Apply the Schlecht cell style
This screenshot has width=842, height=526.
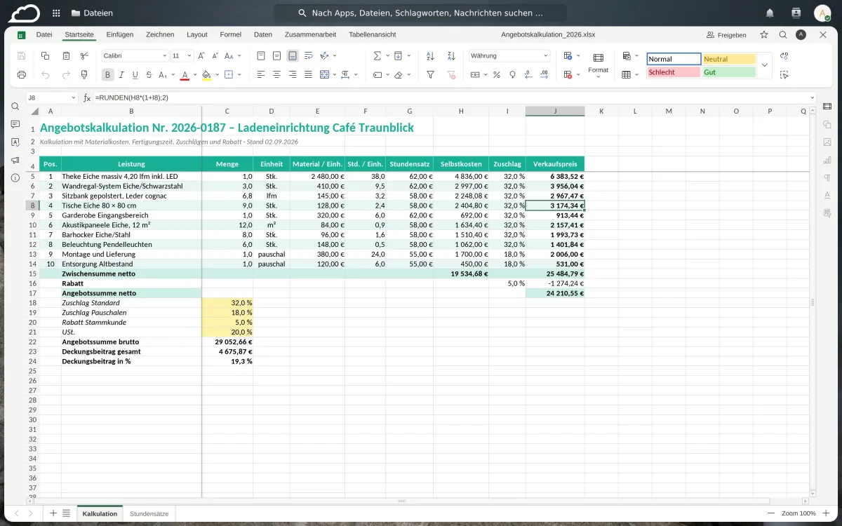674,72
